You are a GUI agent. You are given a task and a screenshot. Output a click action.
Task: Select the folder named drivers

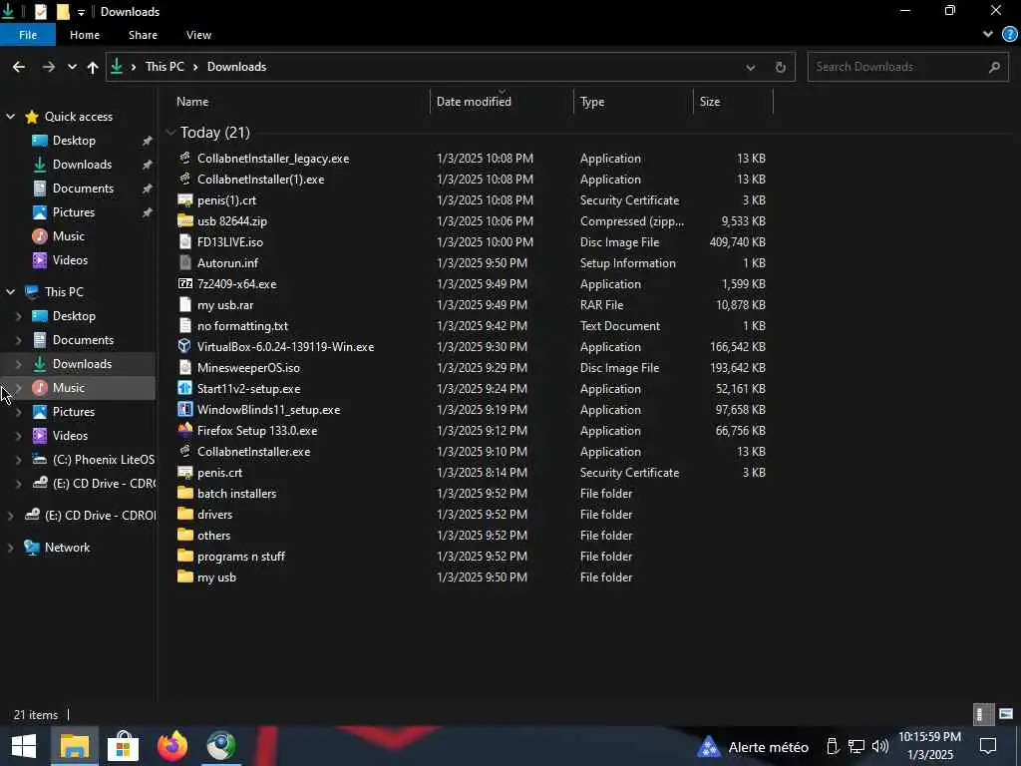(x=215, y=515)
